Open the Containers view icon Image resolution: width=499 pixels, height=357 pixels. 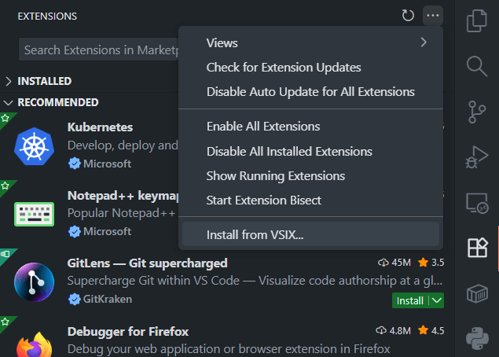point(477,293)
